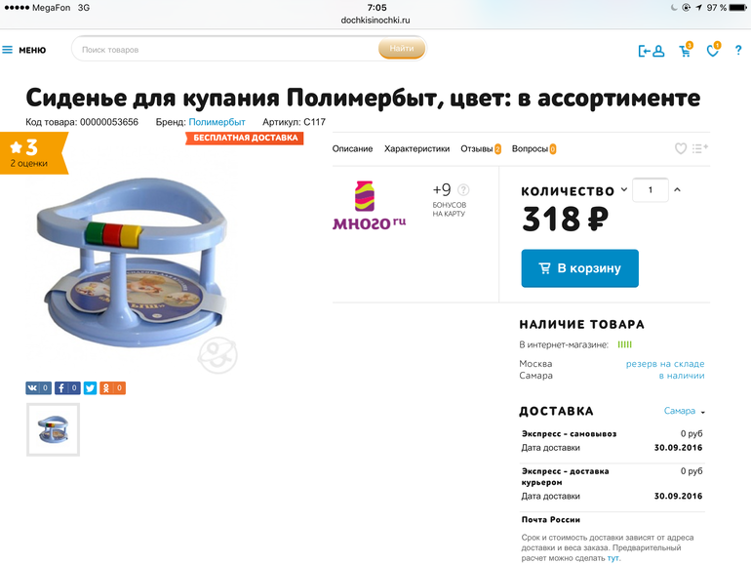Share product on Facebook

point(67,387)
